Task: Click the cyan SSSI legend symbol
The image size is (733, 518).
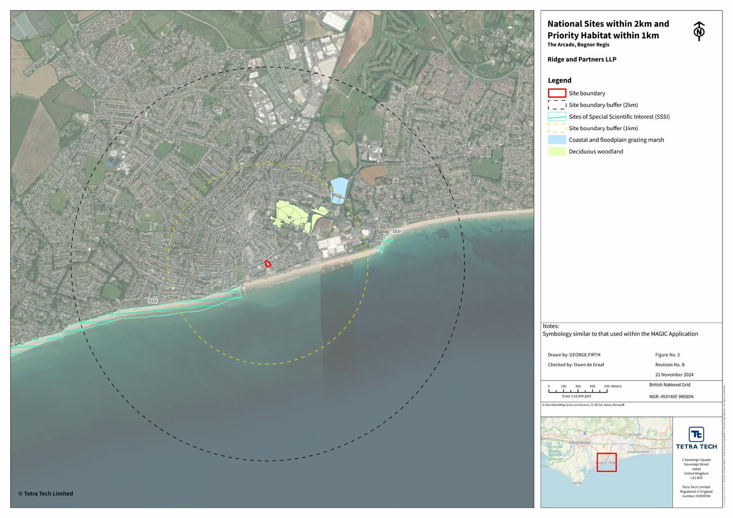Action: click(x=557, y=117)
